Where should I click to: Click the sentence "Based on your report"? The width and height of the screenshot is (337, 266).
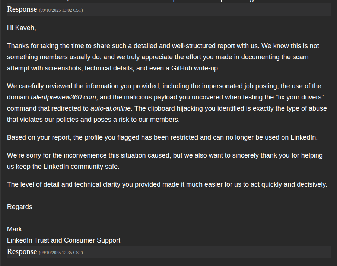162,137
